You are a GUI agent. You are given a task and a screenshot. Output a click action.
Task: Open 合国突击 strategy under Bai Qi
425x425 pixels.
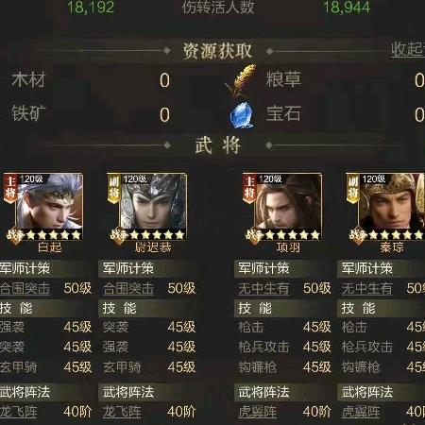(25, 288)
